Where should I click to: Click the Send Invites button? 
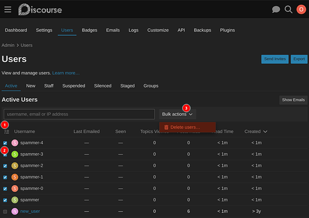[275, 59]
